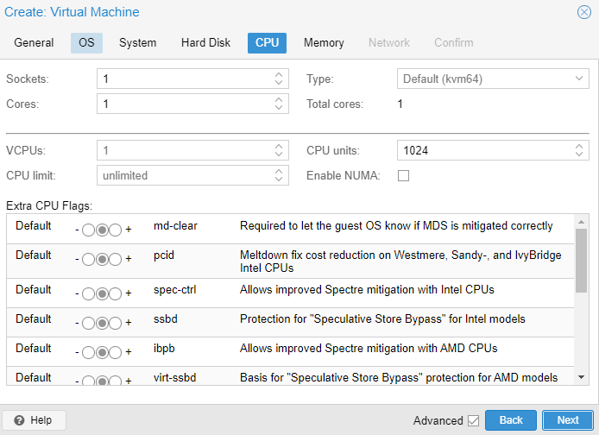Turn off the ssbd flag
This screenshot has width=599, height=435.
[x=88, y=323]
